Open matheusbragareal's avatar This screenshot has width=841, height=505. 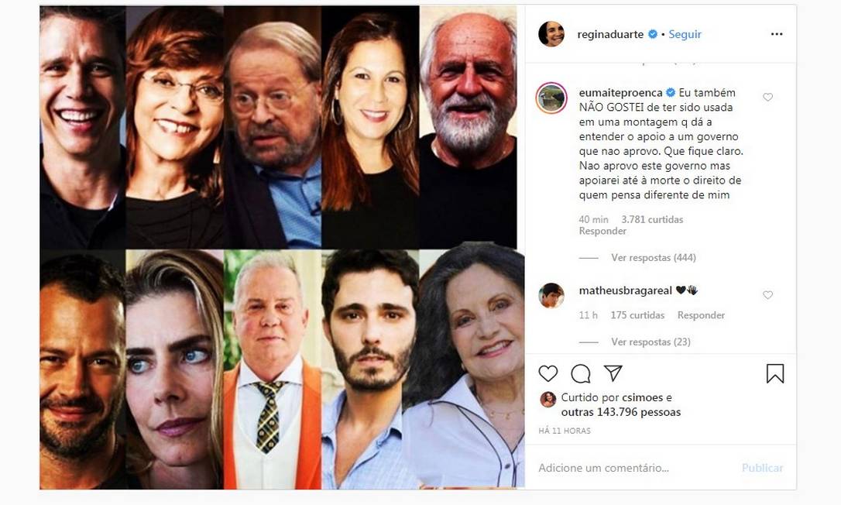point(551,295)
